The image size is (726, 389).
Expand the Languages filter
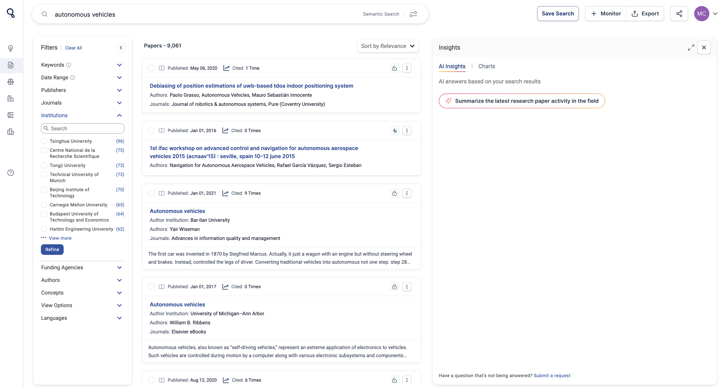pos(119,318)
